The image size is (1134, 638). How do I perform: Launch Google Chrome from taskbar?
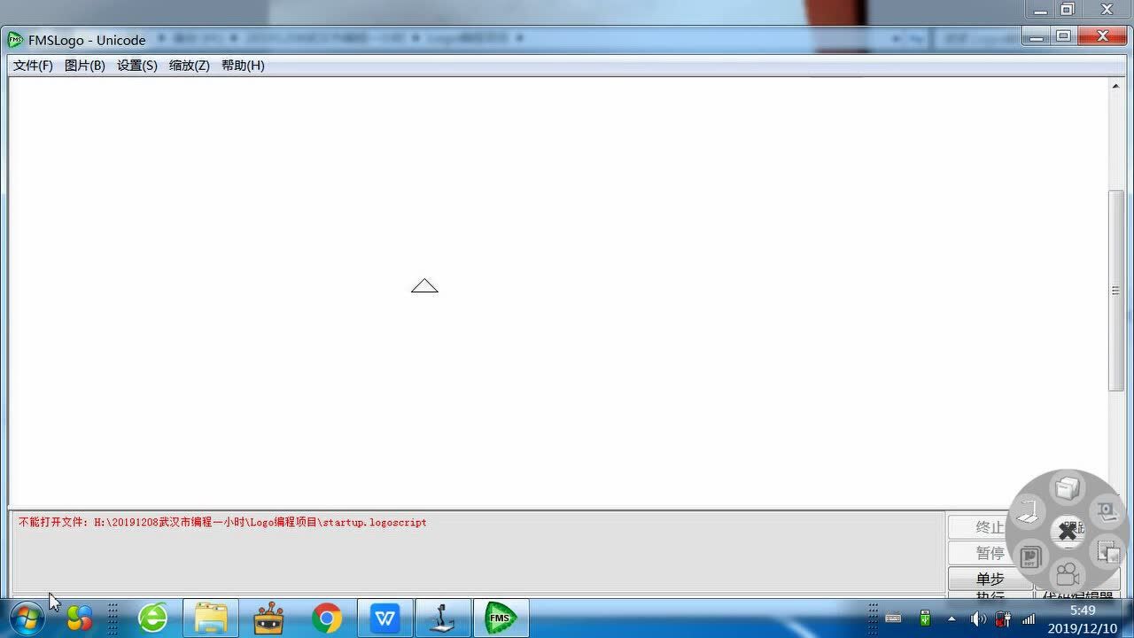point(327,618)
